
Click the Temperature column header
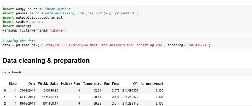[92, 84]
